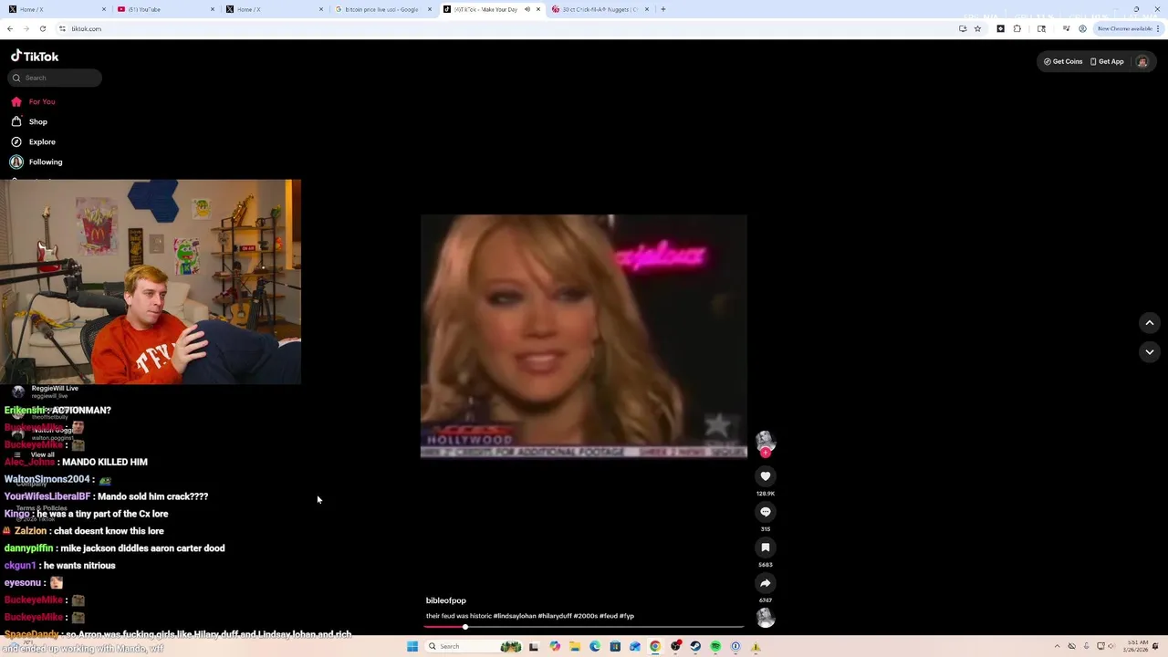This screenshot has height=657, width=1168.
Task: Click New Chrome available update button
Action: click(1127, 28)
